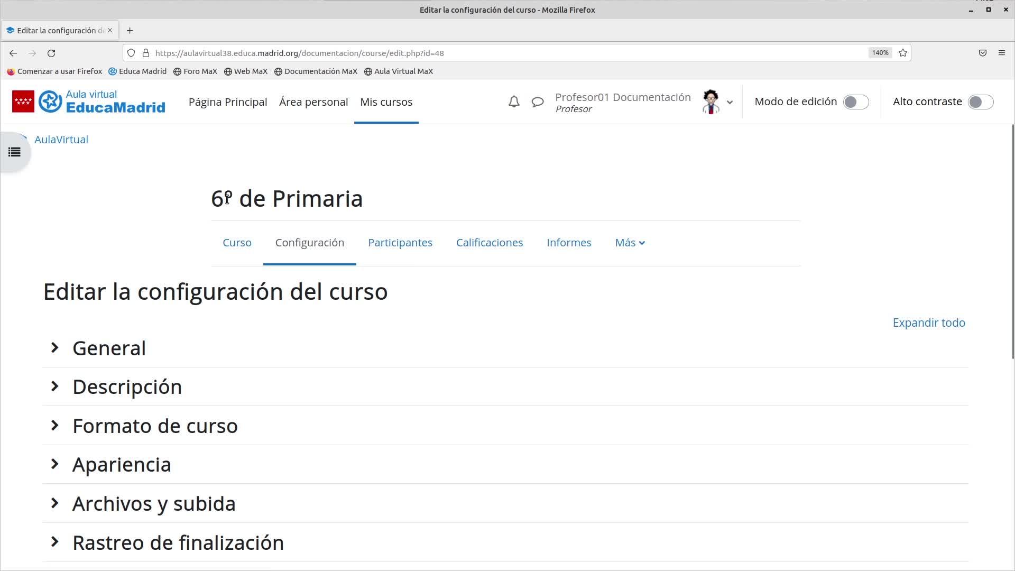The height and width of the screenshot is (571, 1015).
Task: Click the AulaVirtual breadcrumb link
Action: (x=61, y=140)
